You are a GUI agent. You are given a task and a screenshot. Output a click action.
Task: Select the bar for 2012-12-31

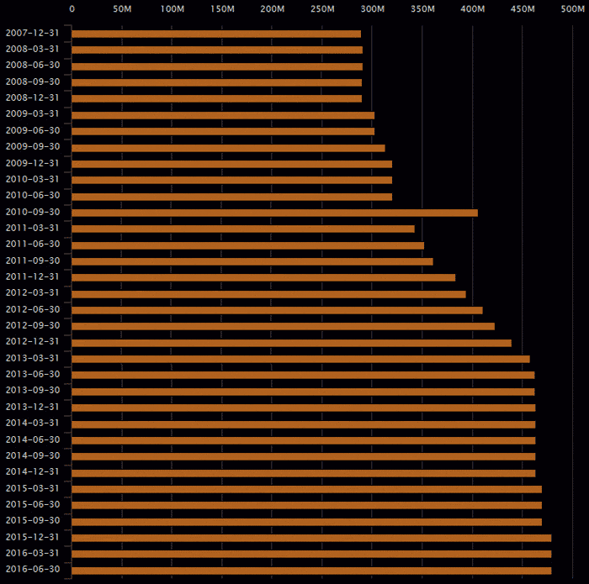point(291,343)
